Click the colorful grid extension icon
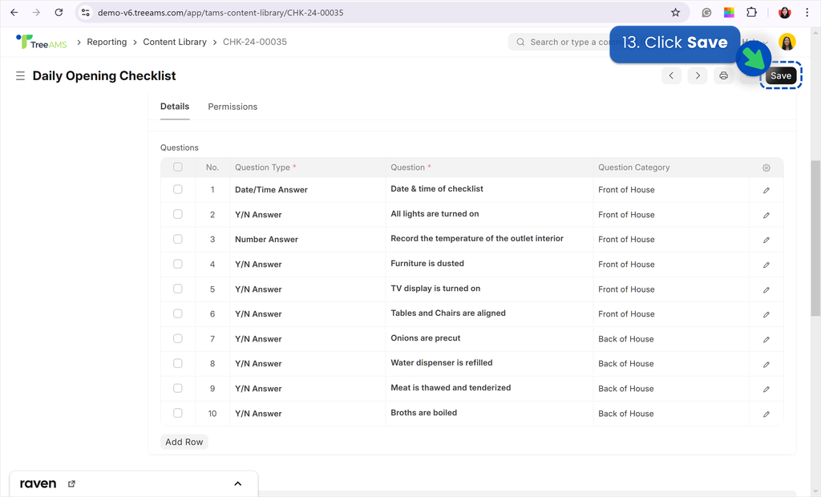Viewport: 821px width, 497px height. coord(729,13)
